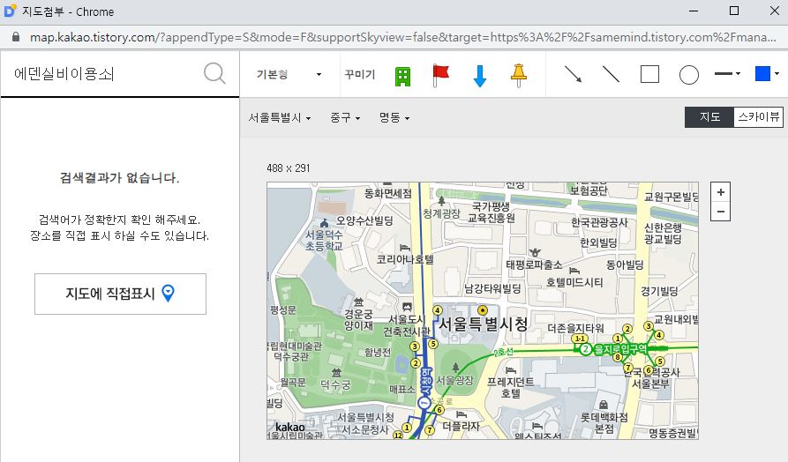Choose the circle drawing tool
788x462 pixels.
(689, 75)
